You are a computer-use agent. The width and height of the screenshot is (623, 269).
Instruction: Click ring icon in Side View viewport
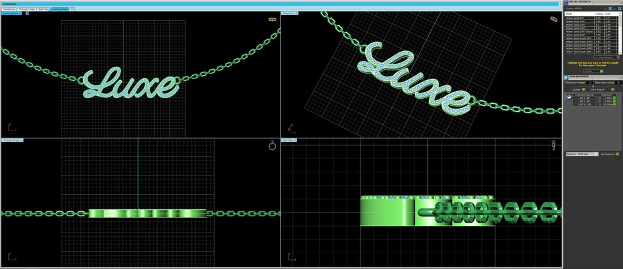pos(554,146)
